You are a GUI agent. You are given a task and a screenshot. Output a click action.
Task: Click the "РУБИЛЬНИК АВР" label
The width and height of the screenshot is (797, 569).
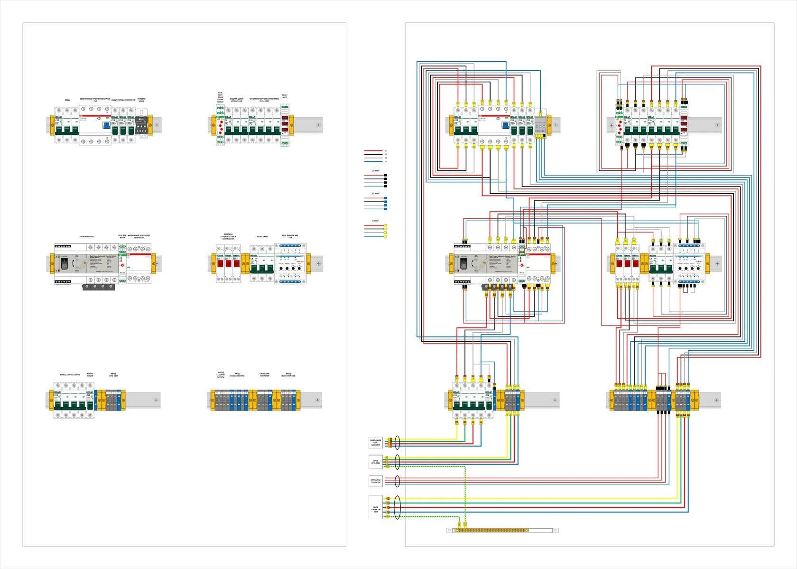(x=86, y=236)
